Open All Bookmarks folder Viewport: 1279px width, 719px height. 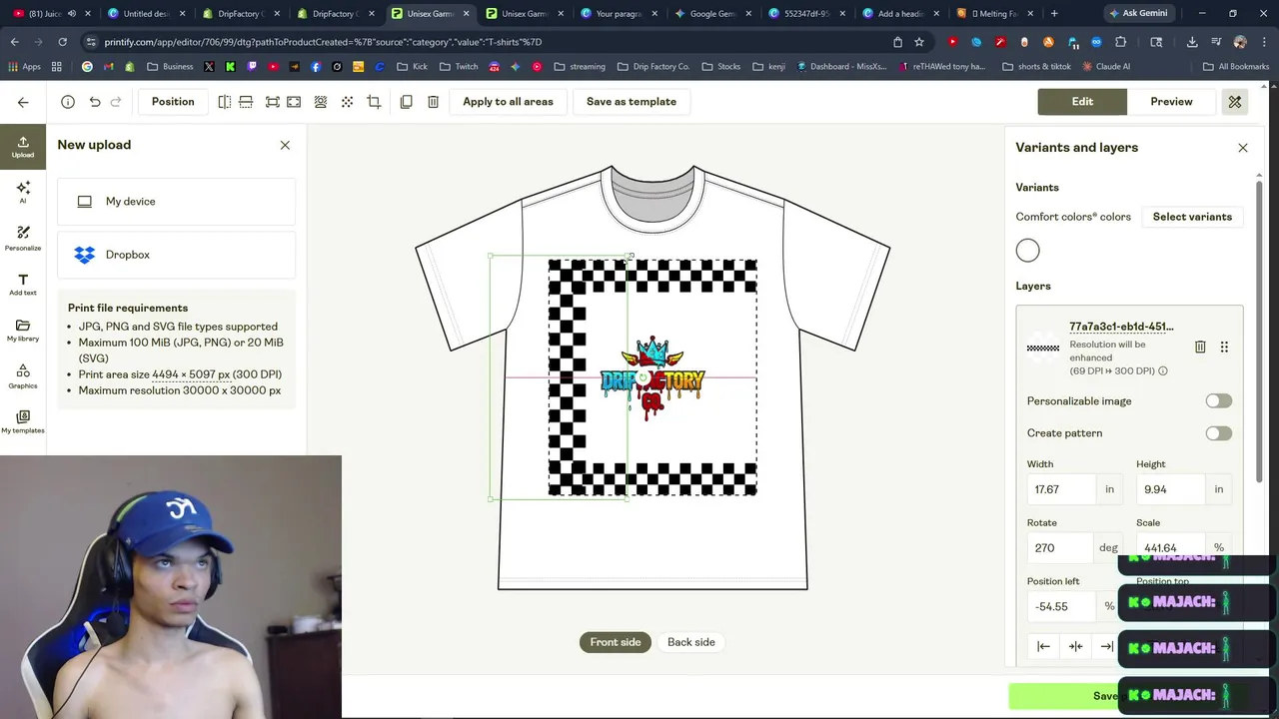(1236, 67)
